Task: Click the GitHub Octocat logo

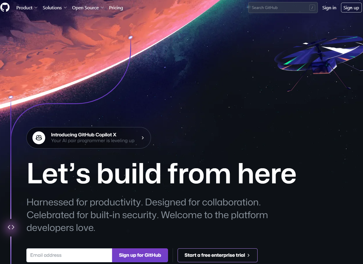Action: 5,8
